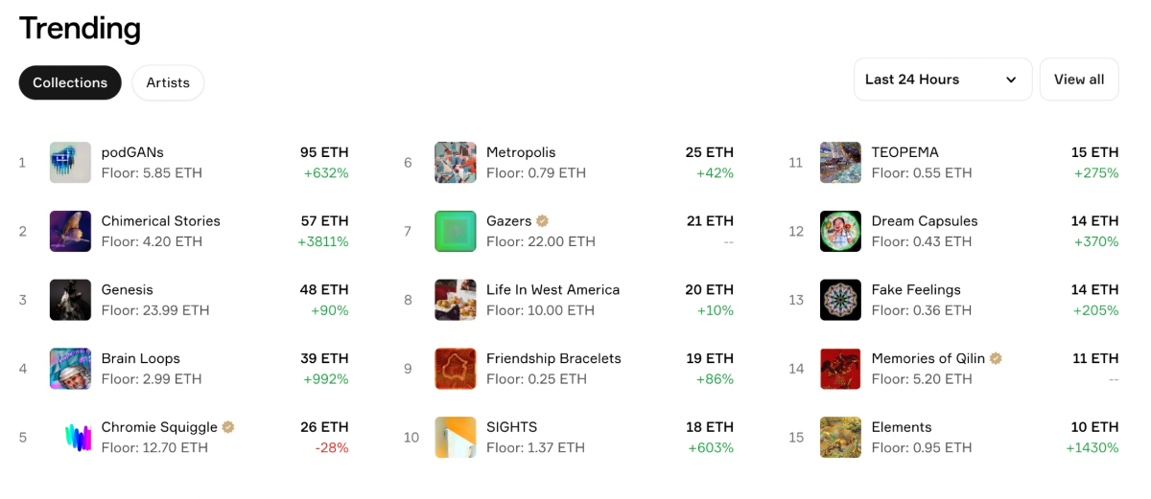Screen dimensions: 1151x499
Task: Select the Fake Feelings kaleidoscope icon
Action: coord(840,300)
